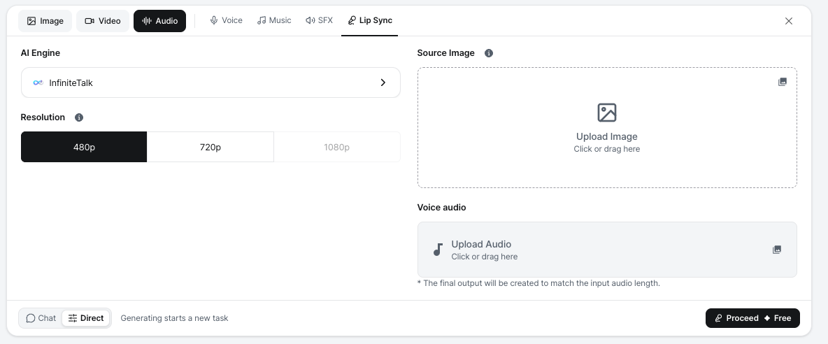Click the Upload Audio field
Viewport: 828px width, 344px height.
[607, 250]
